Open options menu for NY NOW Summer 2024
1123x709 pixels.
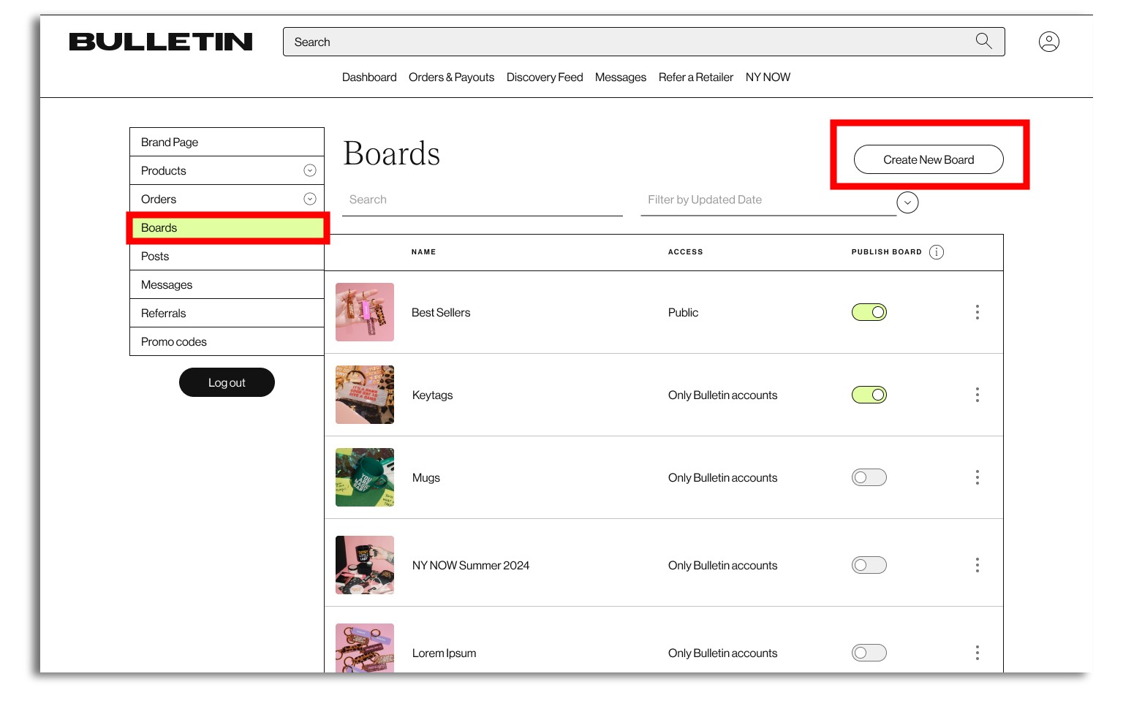point(977,565)
